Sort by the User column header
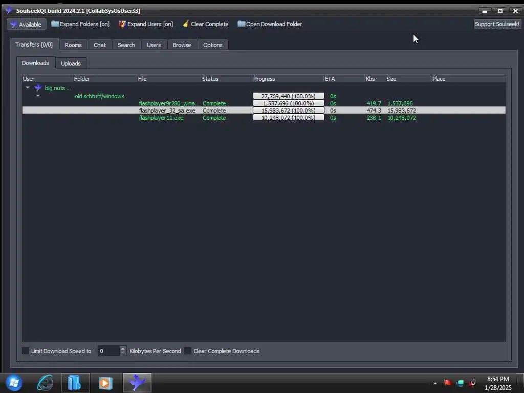Viewport: 524px width, 393px height. tap(48, 79)
